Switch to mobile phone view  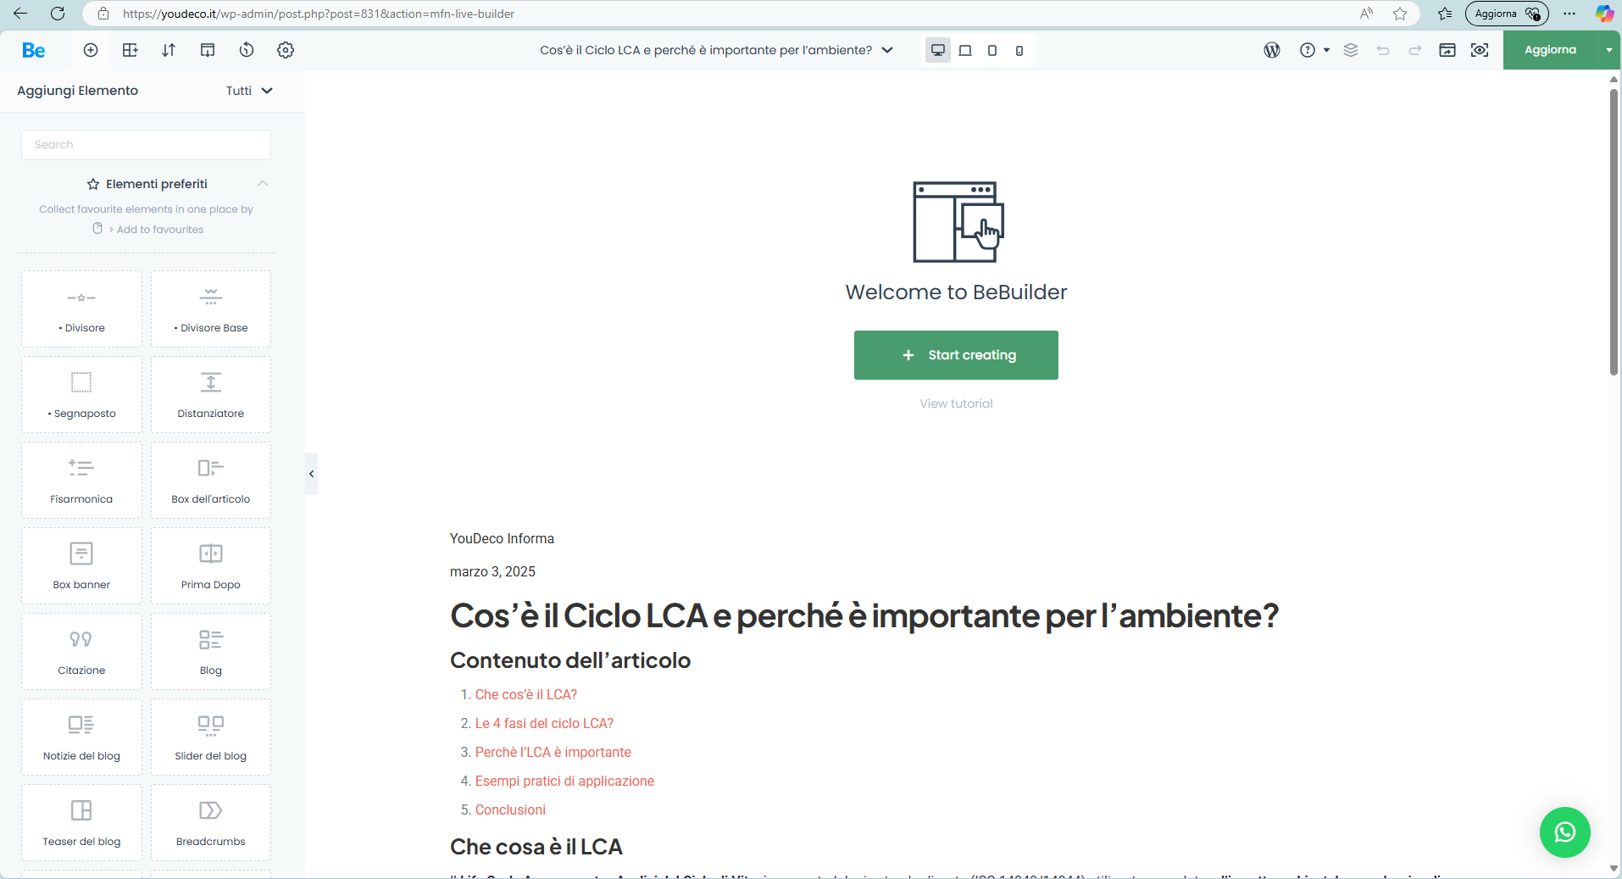pyautogui.click(x=1019, y=50)
